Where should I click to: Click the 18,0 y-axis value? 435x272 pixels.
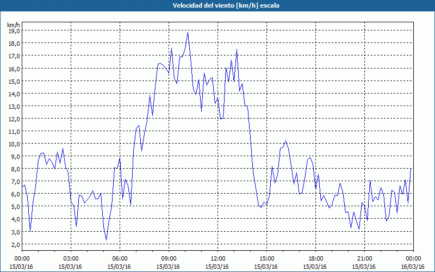(x=14, y=44)
